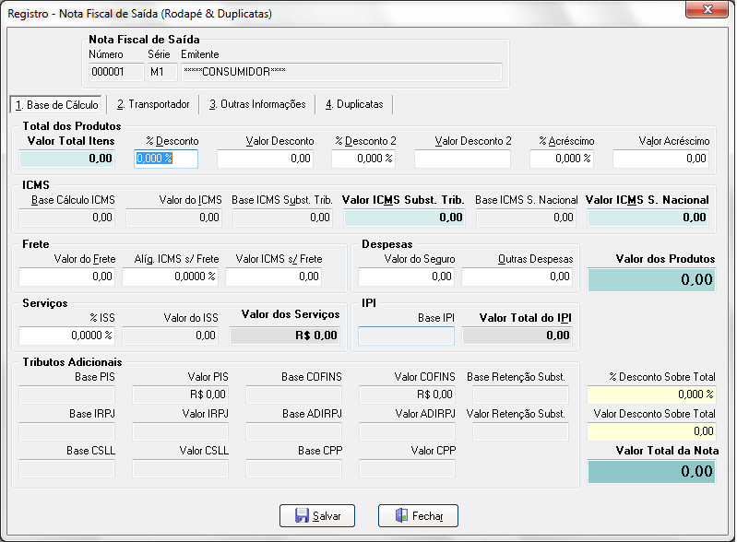Click the Valor dos Produtos total box

pos(652,280)
